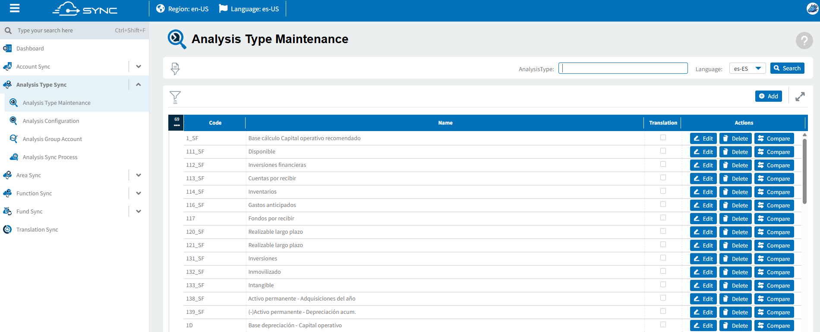
Task: Click the table vertical scrollbar thumb
Action: coord(804,171)
